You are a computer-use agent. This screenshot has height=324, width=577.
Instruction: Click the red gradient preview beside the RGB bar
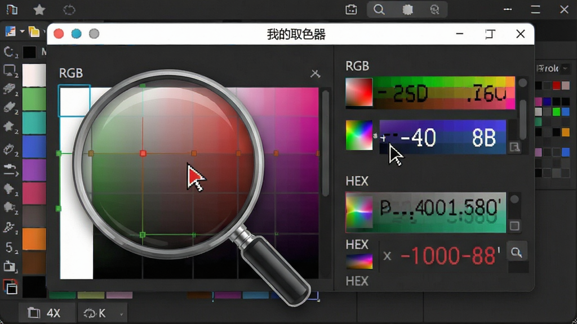[x=359, y=92]
